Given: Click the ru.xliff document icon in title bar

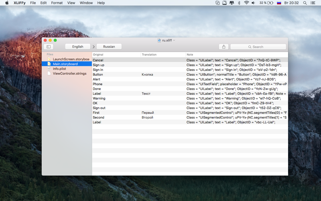Looking at the screenshot, I should (159, 40).
